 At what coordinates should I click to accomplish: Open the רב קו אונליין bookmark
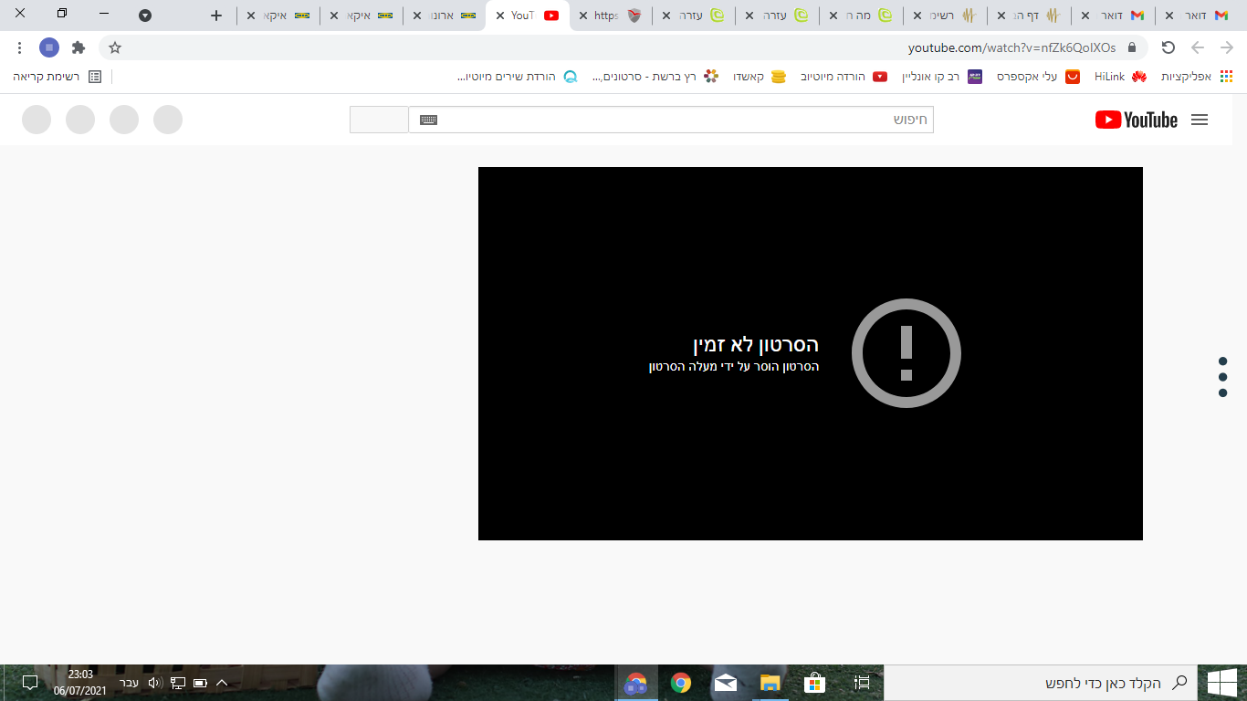[942, 77]
